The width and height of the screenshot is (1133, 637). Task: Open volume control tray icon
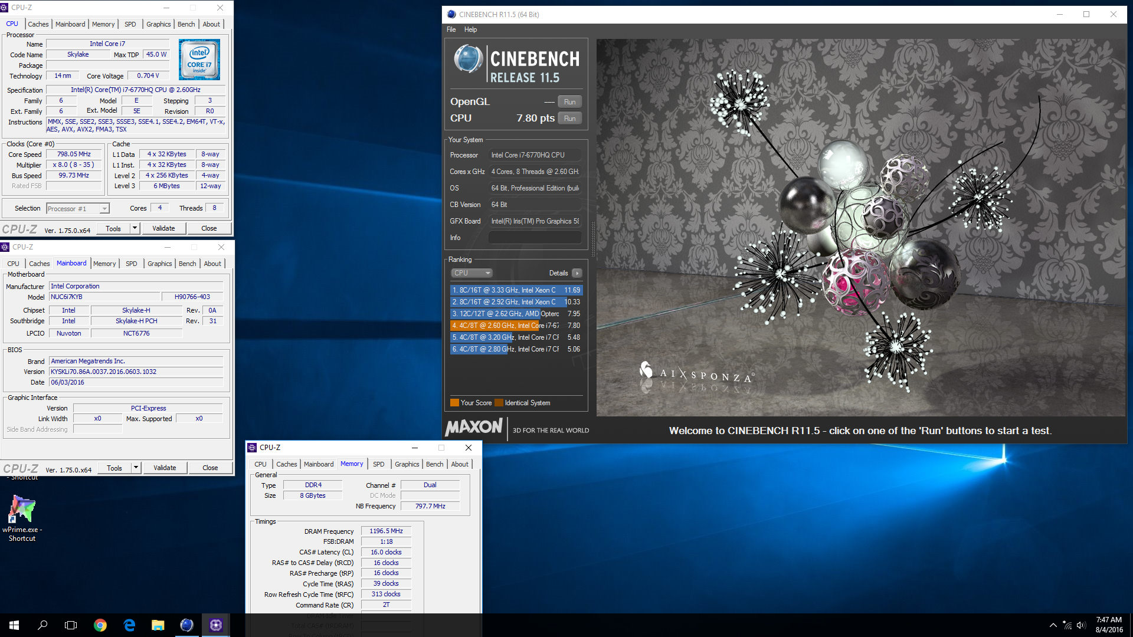tap(1081, 625)
